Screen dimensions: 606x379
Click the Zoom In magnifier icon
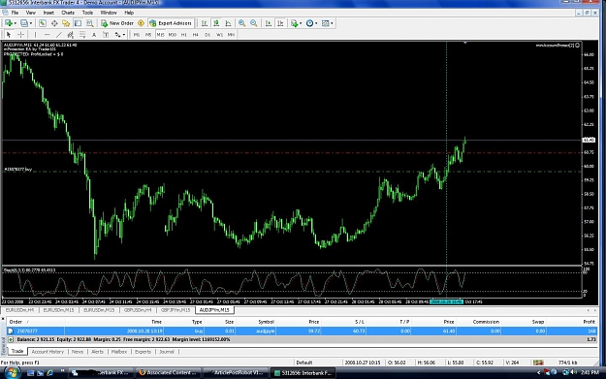(x=242, y=23)
